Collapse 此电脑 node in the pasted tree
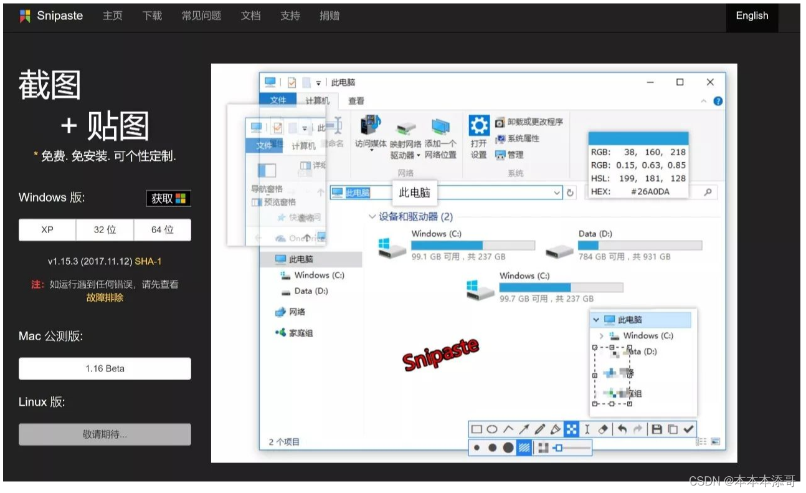The image size is (806, 493). [x=596, y=320]
